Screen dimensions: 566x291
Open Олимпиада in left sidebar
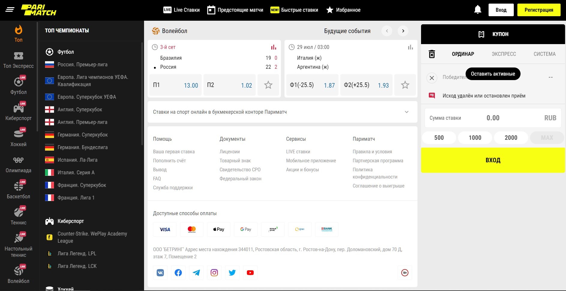pos(19,165)
